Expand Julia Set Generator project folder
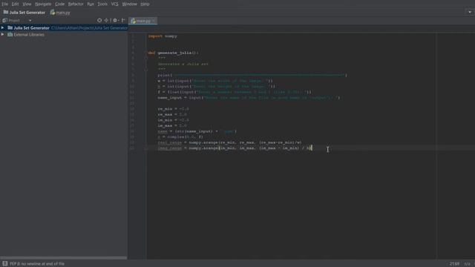 (3, 28)
